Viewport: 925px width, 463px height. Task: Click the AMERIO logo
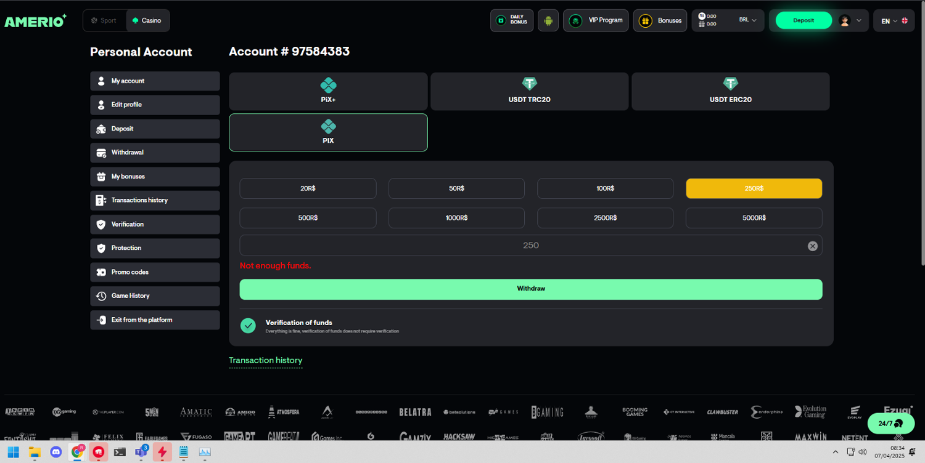click(35, 21)
